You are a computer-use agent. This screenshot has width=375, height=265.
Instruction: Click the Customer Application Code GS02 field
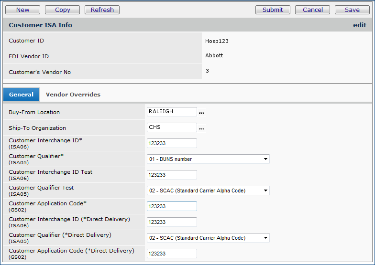[172, 206]
